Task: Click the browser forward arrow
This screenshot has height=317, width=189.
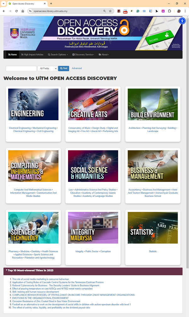Action: (10, 11)
